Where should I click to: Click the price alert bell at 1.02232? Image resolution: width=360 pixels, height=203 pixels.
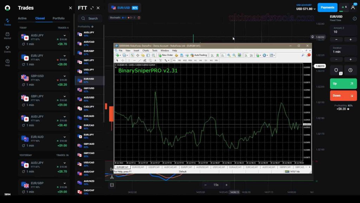pyautogui.click(x=313, y=37)
